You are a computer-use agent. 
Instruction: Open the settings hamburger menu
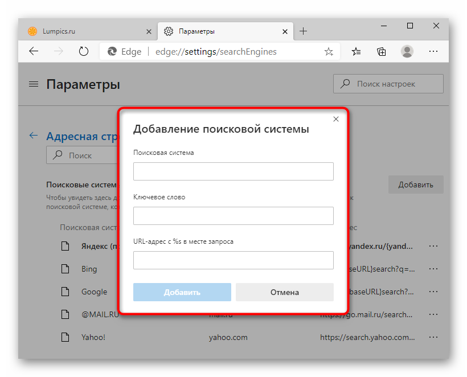[34, 84]
